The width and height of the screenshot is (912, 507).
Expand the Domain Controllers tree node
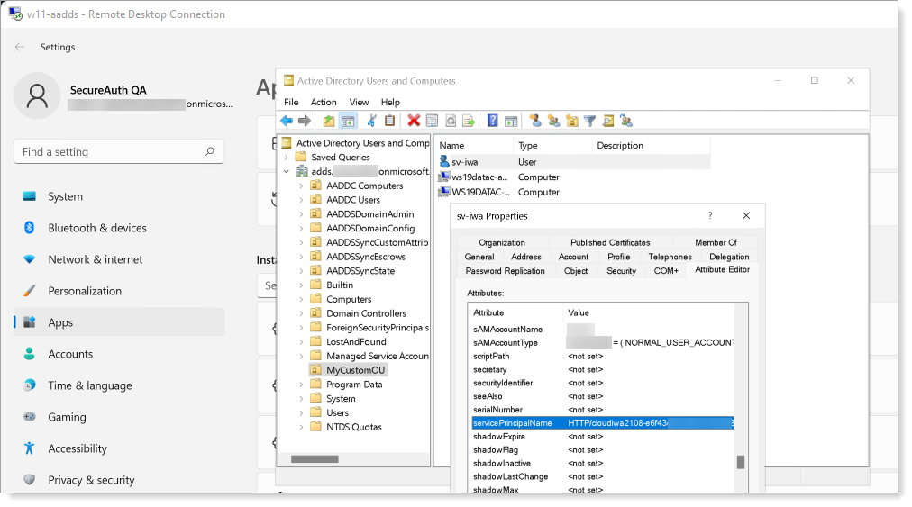(x=302, y=313)
